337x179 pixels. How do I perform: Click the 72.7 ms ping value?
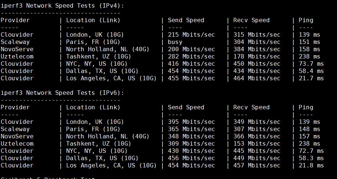coord(311,151)
